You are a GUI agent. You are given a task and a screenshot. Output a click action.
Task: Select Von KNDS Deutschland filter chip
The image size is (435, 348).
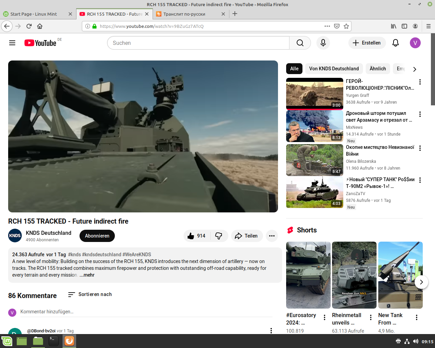coord(334,69)
